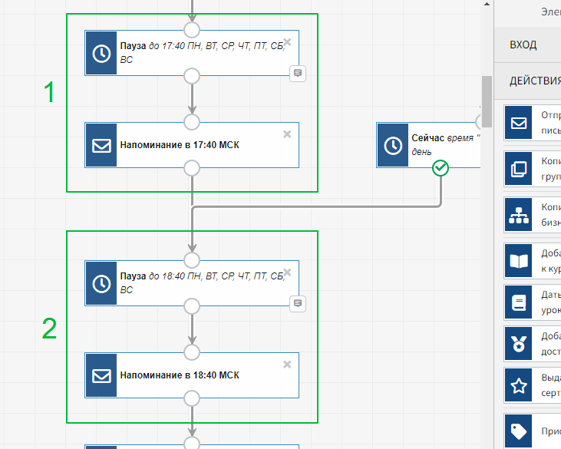Select the assign tag icon
561x449 pixels.
519,431
